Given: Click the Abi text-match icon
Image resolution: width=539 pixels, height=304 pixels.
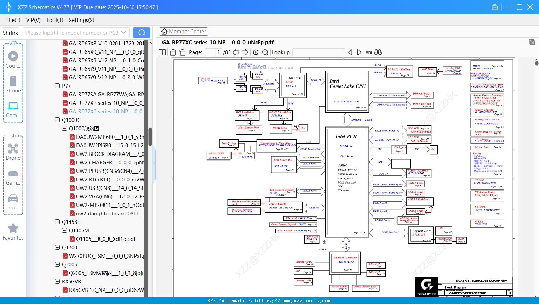Looking at the screenshot, I should tap(368, 52).
